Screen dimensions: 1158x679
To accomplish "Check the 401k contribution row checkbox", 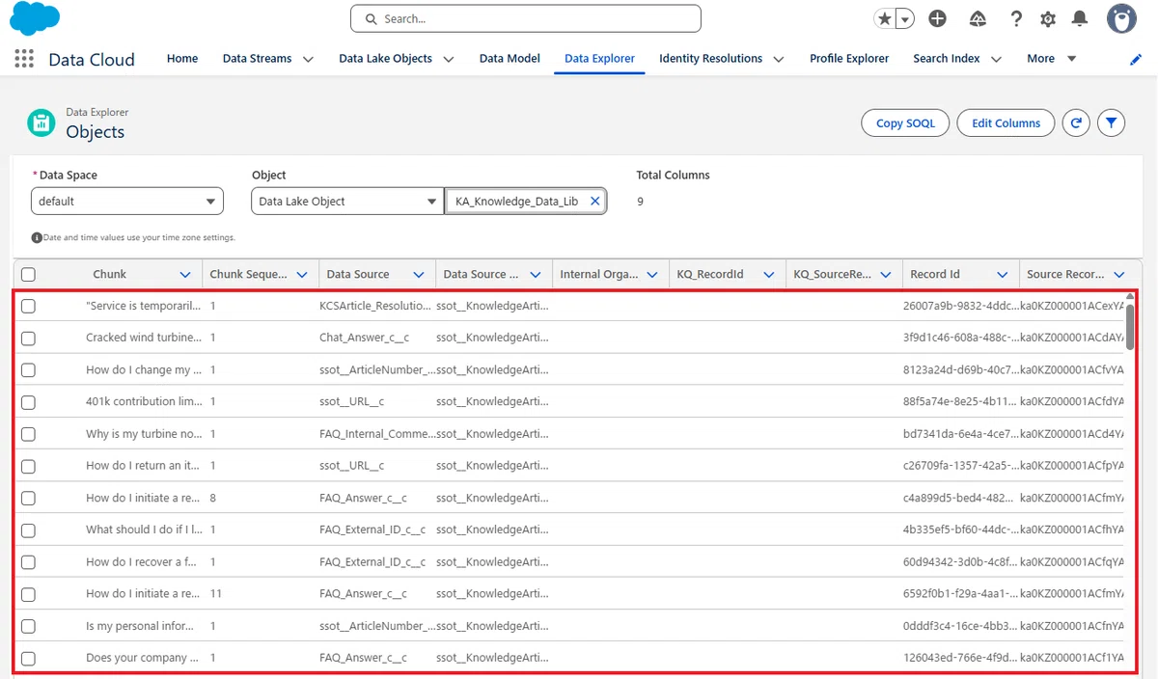I will pos(28,401).
